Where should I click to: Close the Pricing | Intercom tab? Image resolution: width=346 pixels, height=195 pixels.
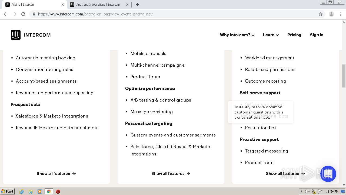(x=63, y=5)
